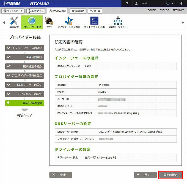Click the RTX1300 model title

click(39, 4)
